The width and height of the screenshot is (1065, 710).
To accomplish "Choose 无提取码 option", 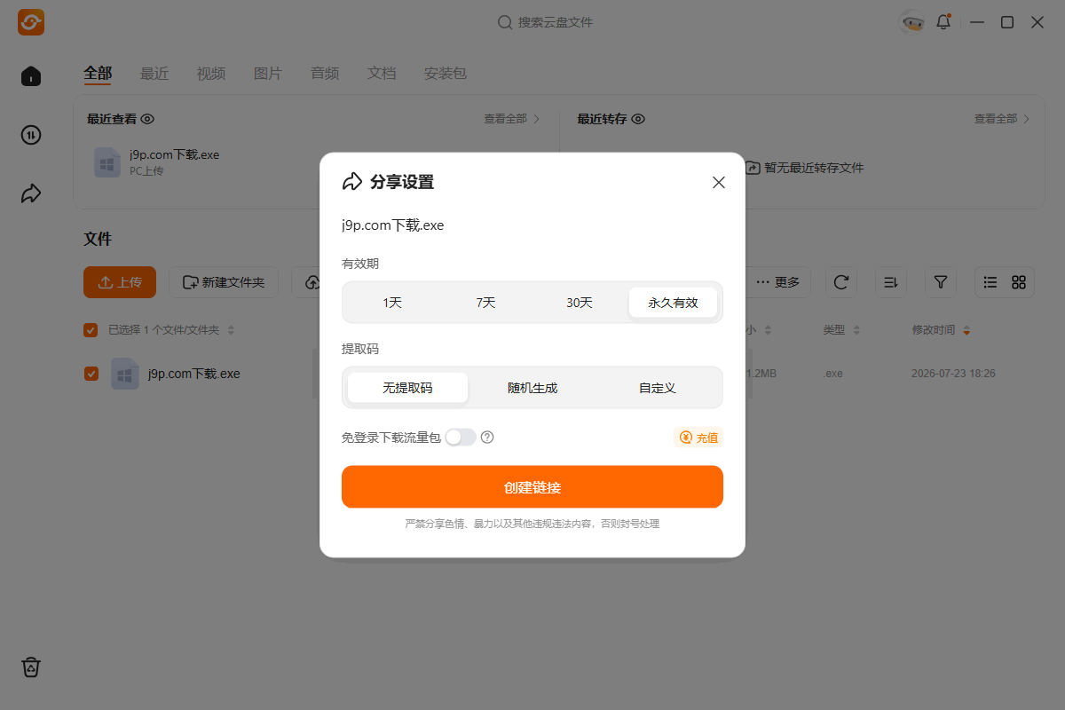I will click(x=407, y=388).
